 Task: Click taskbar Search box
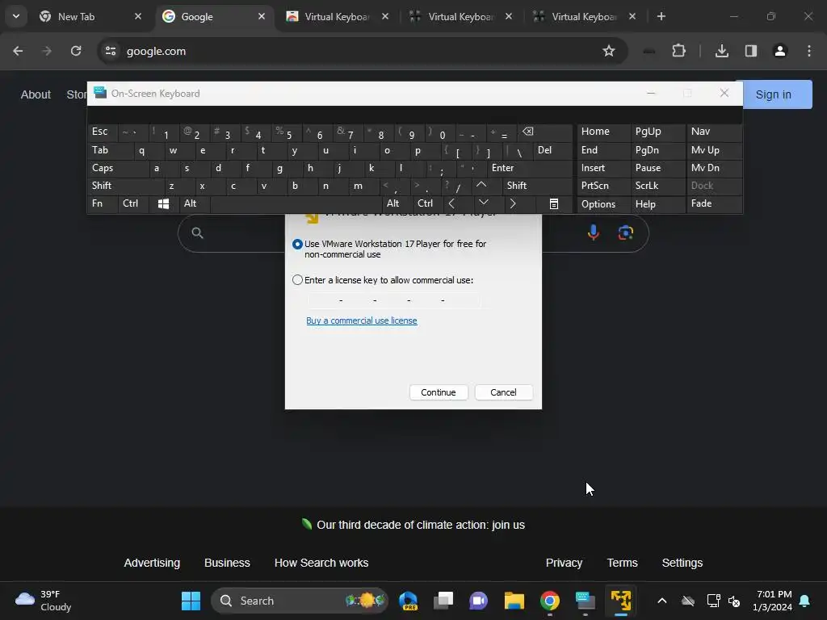click(300, 601)
